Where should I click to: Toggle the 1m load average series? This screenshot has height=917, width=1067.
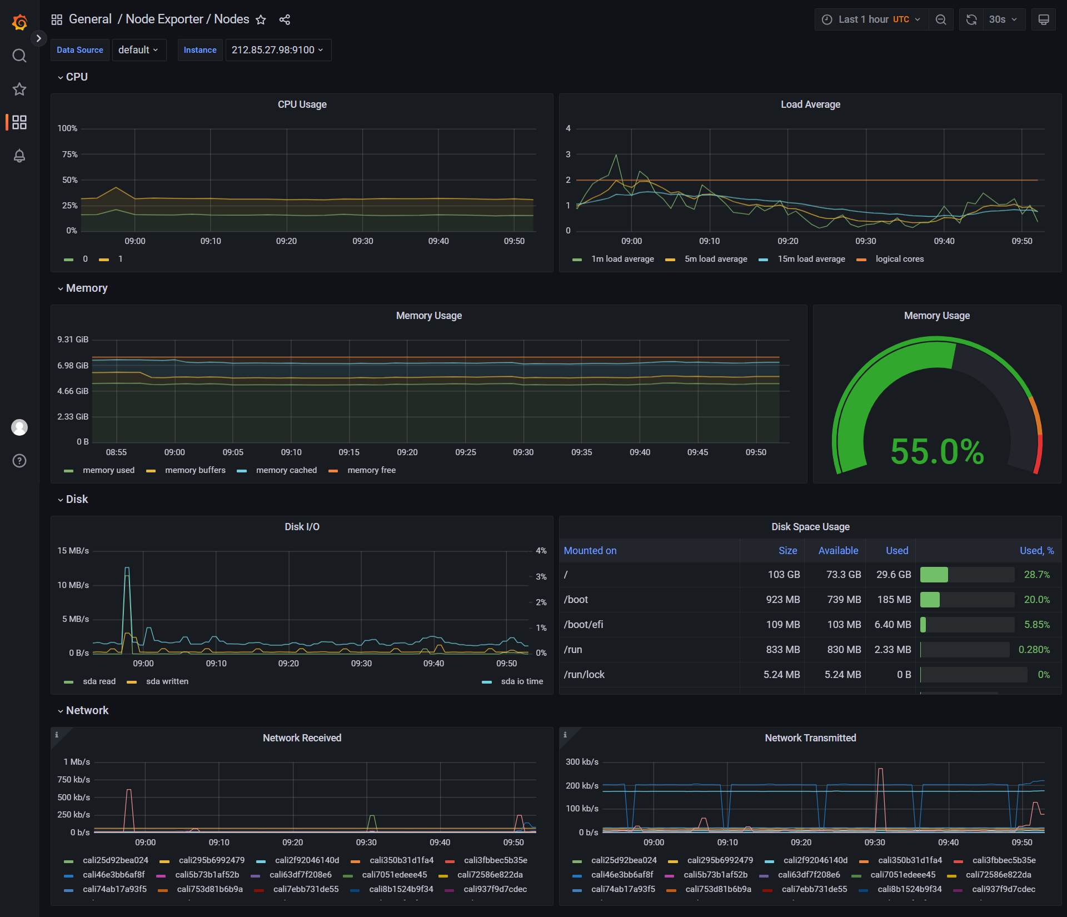(x=622, y=259)
